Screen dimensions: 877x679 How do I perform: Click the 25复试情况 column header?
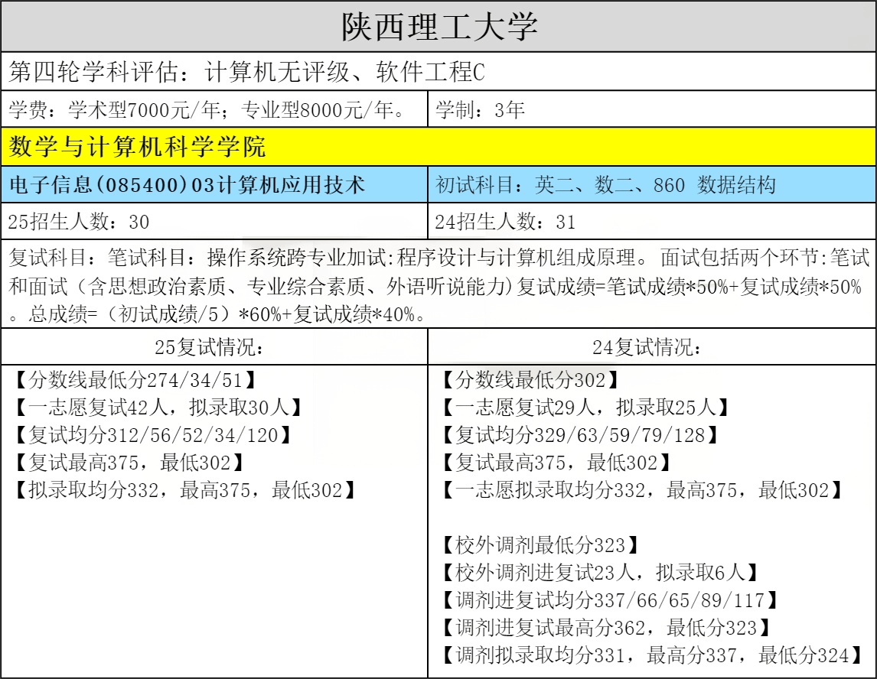click(214, 347)
